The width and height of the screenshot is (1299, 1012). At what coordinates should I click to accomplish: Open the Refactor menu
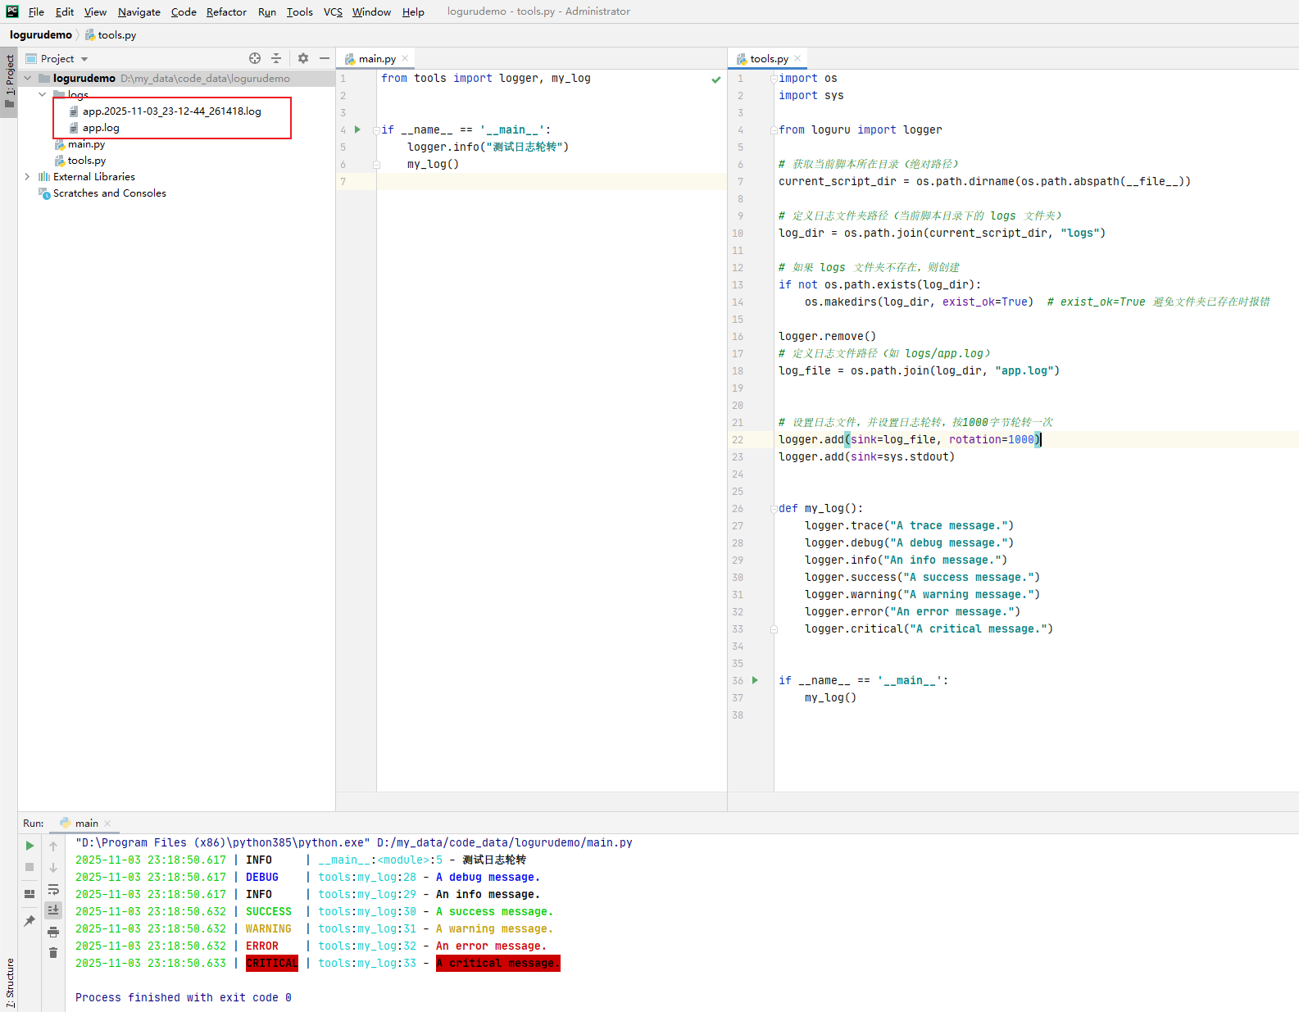click(226, 11)
